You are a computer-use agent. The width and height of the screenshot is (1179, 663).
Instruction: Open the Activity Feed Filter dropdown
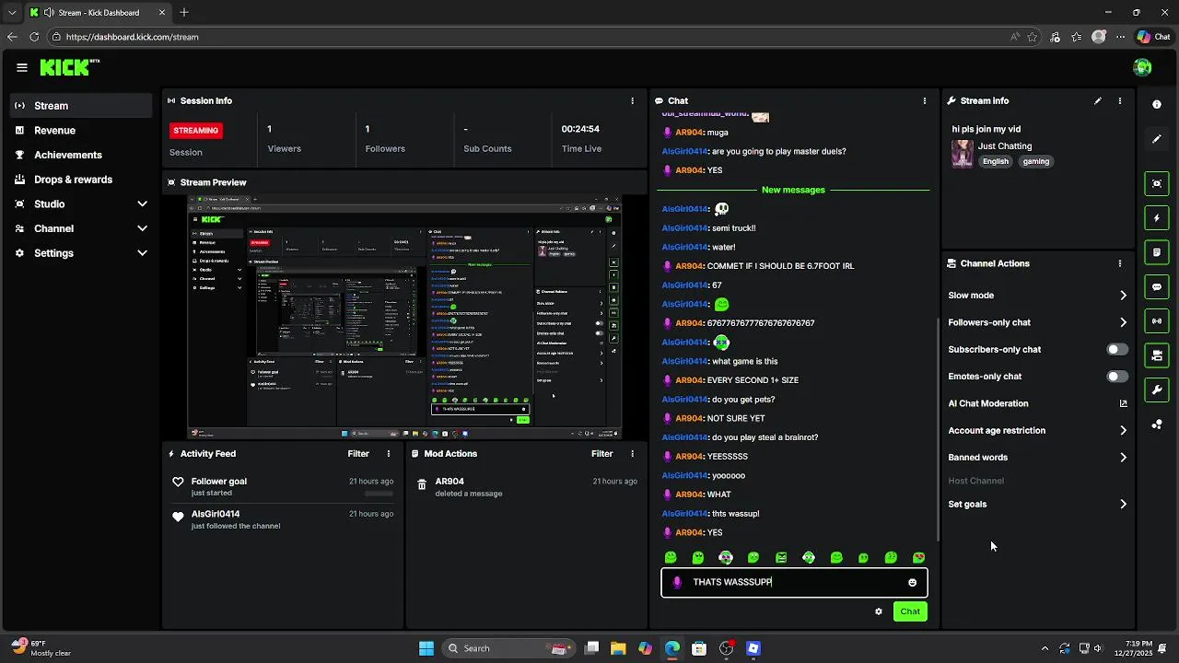pos(358,453)
